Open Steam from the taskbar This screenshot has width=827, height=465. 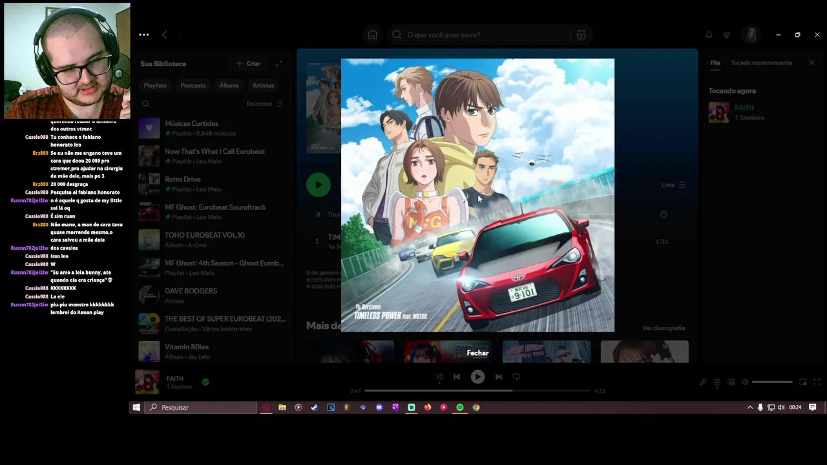point(315,408)
